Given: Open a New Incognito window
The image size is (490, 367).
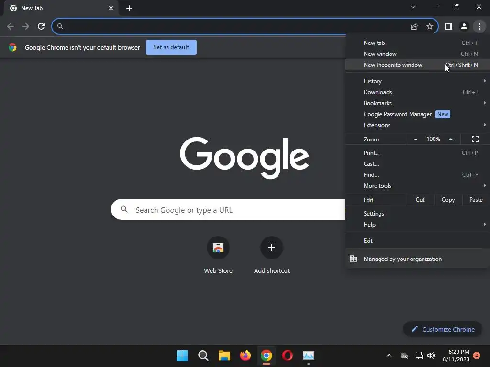Looking at the screenshot, I should coord(417,65).
